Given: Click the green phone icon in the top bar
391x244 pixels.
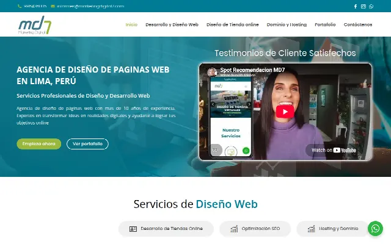Looking at the screenshot, I should (x=20, y=6).
